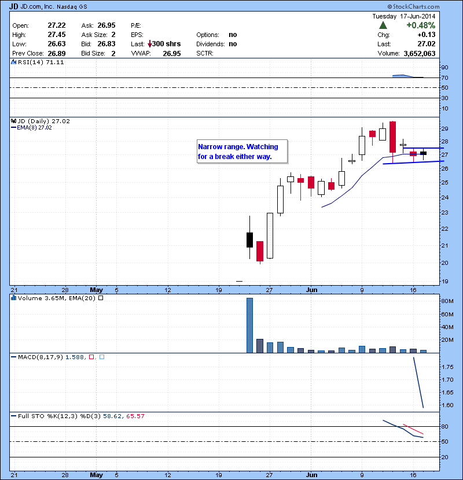Image resolution: width=463 pixels, height=480 pixels.
Task: Click the 'JD.com, Inc.' company name
Action: 38,6
